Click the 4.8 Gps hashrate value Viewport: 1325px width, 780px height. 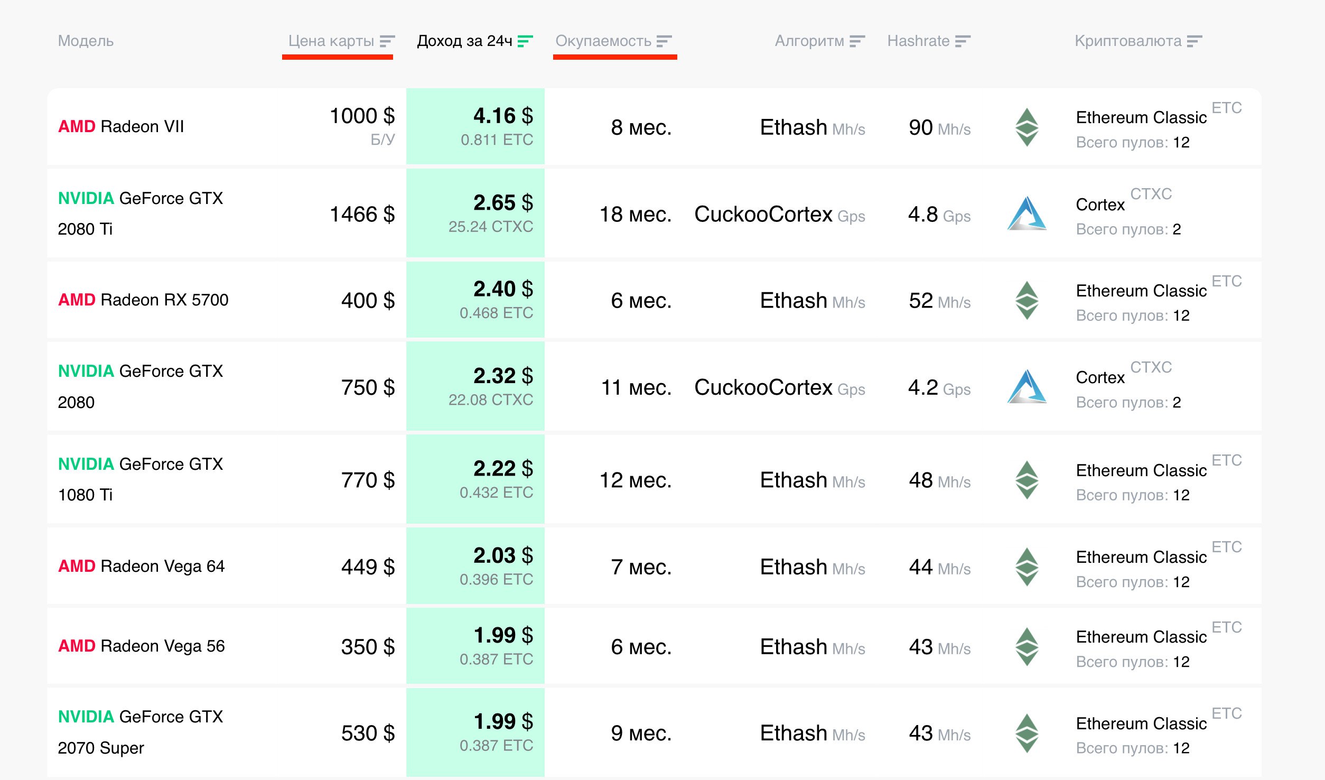pos(939,215)
